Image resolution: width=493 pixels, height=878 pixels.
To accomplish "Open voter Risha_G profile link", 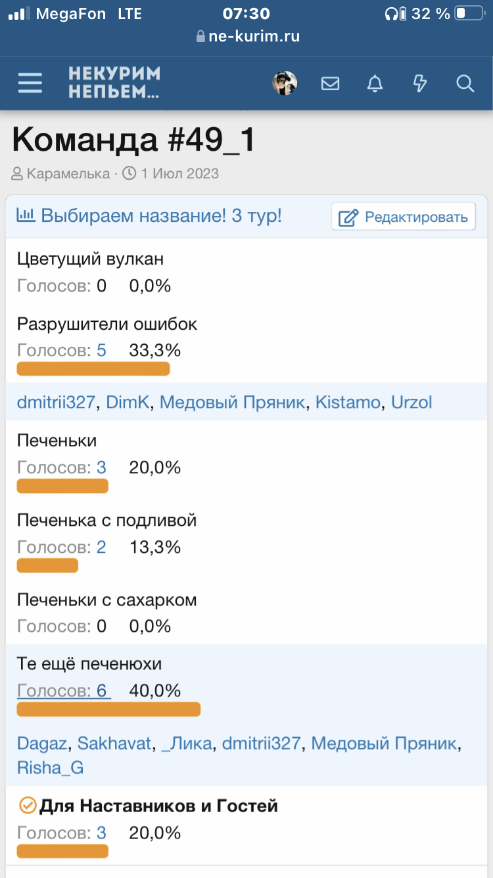I will pos(50,767).
